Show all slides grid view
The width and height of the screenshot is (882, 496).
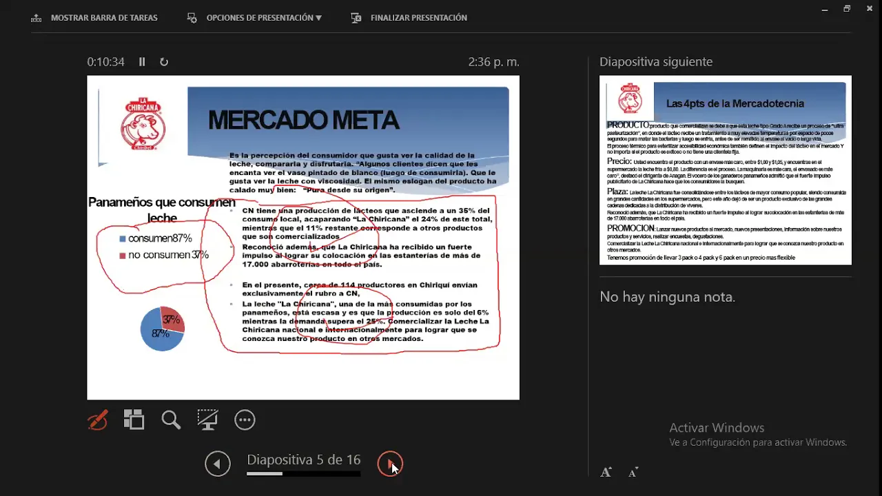pyautogui.click(x=134, y=420)
